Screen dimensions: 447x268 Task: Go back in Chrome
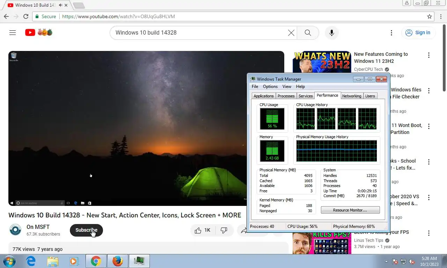(6, 16)
